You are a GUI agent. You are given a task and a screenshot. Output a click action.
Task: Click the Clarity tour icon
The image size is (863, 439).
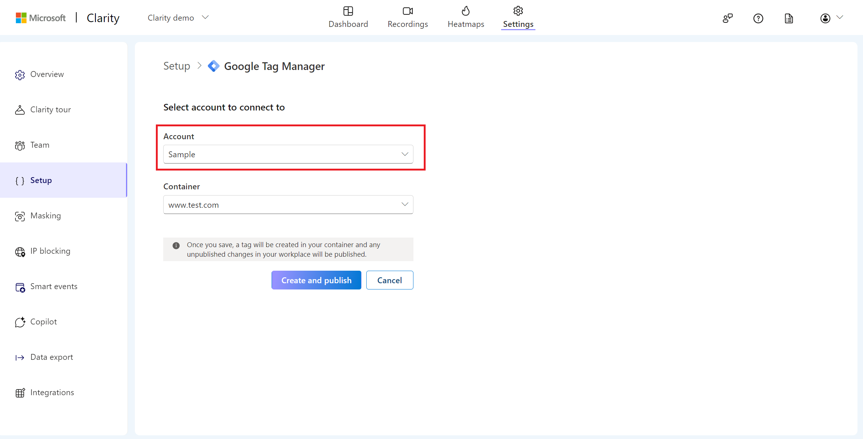[20, 110]
